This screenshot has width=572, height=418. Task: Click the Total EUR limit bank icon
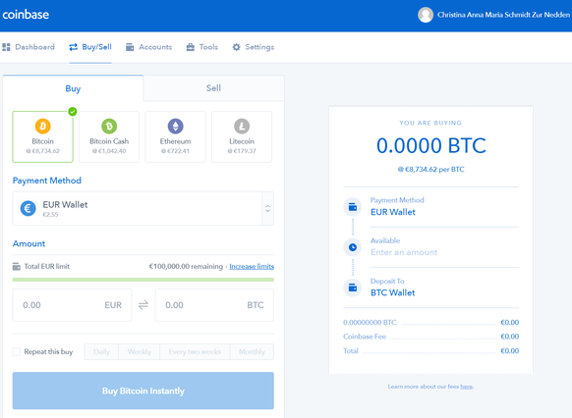point(17,267)
